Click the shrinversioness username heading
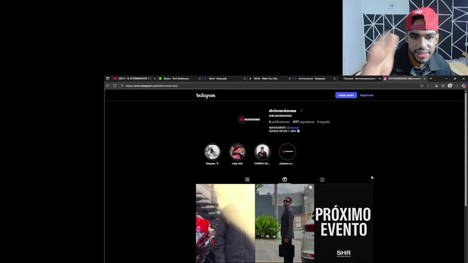The height and width of the screenshot is (263, 468). pos(283,111)
